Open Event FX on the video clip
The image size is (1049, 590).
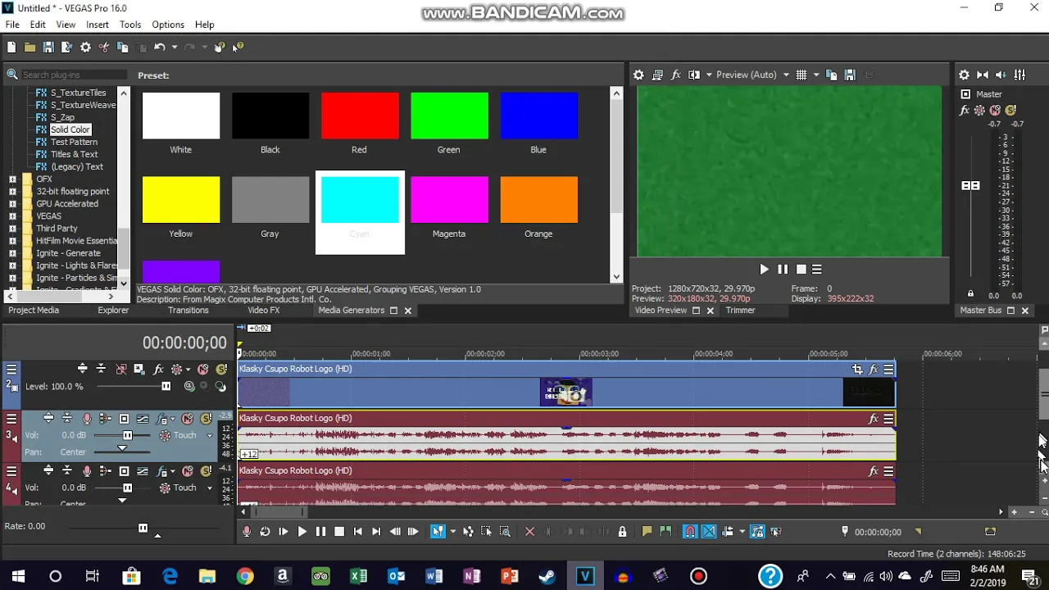874,370
